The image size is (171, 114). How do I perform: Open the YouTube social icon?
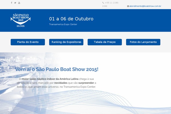(19, 3)
